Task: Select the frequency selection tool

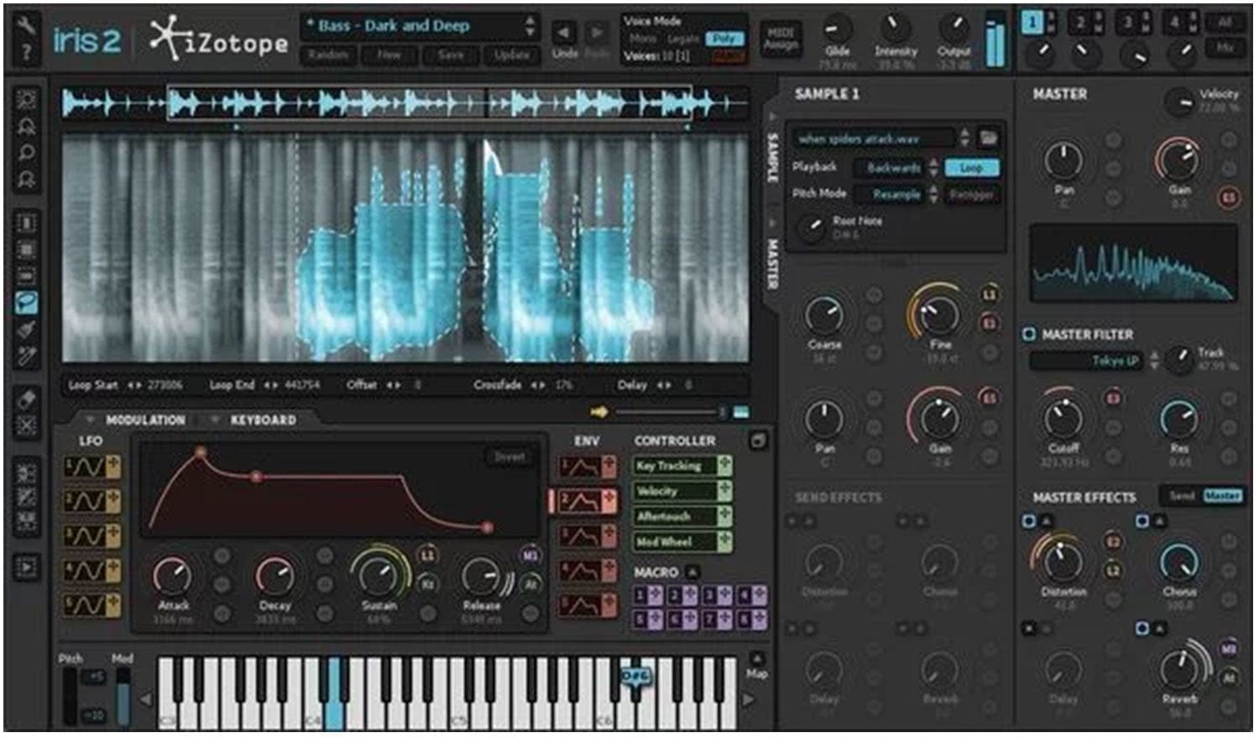Action: tap(27, 276)
